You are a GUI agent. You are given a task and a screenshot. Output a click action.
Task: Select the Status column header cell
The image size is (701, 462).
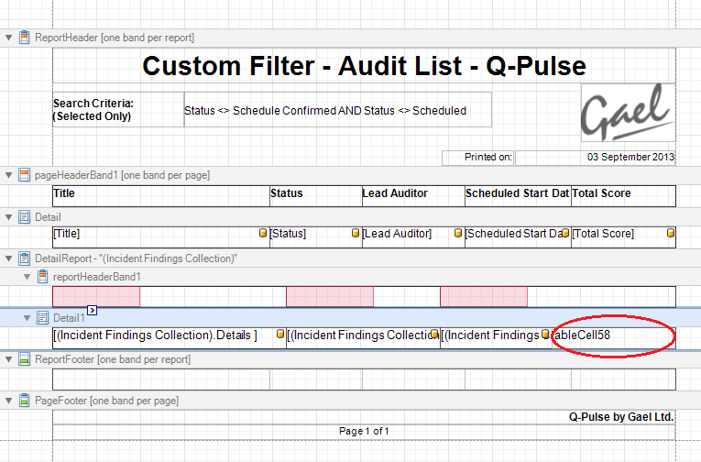point(316,196)
